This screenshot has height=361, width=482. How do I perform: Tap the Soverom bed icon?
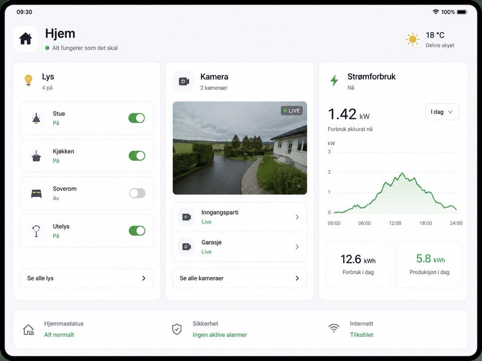point(36,194)
